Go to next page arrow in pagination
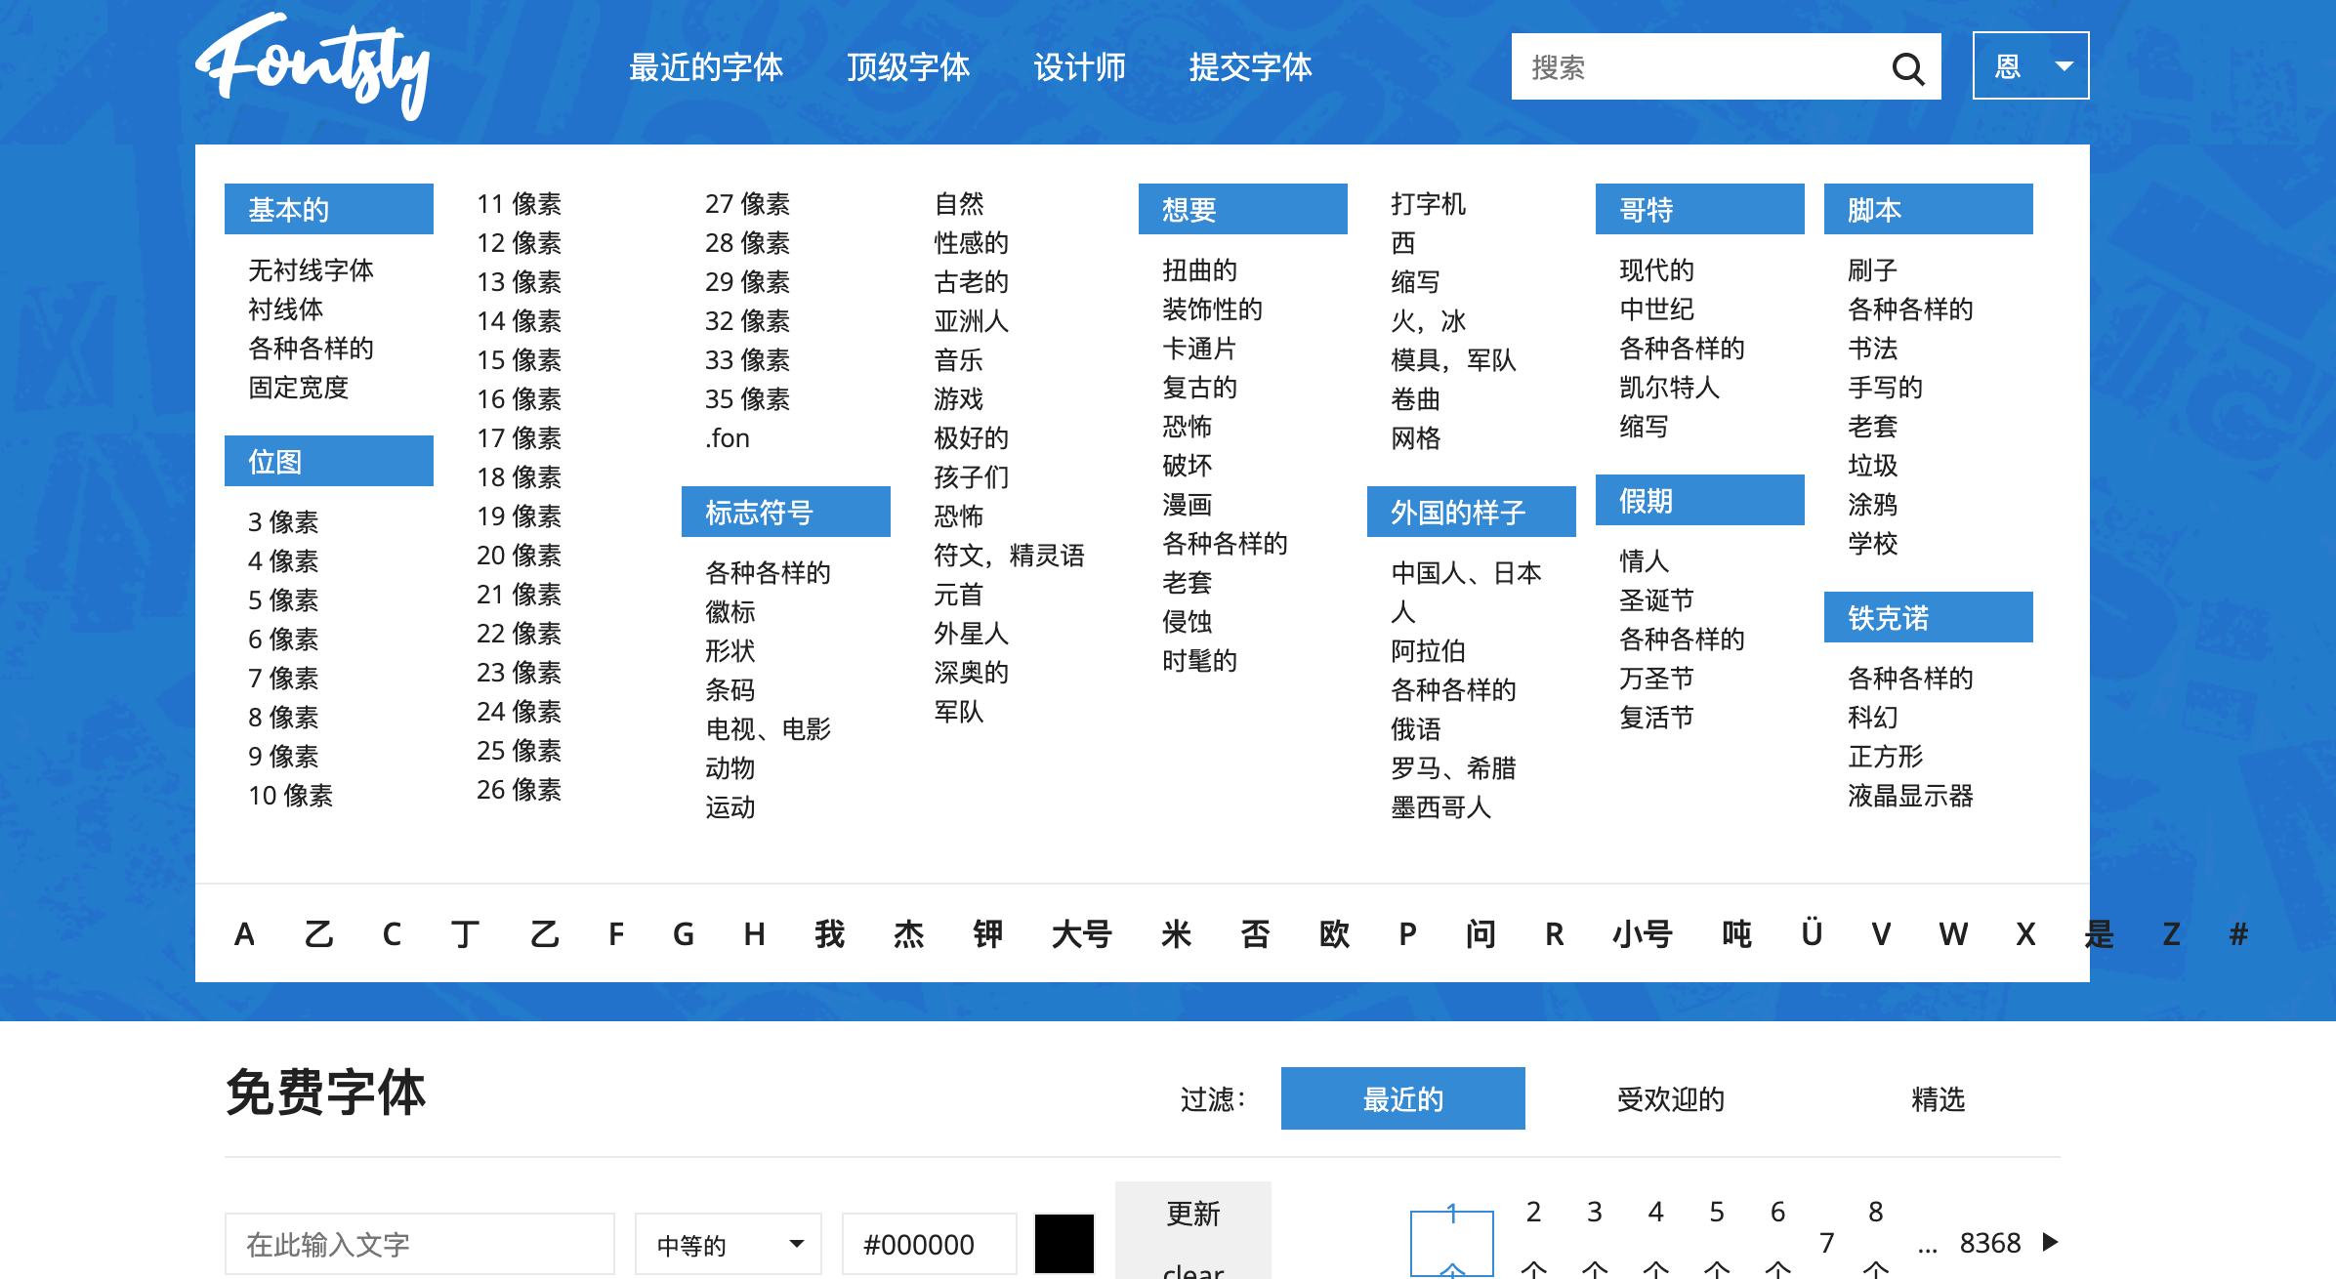The height and width of the screenshot is (1279, 2336). pos(2051,1242)
